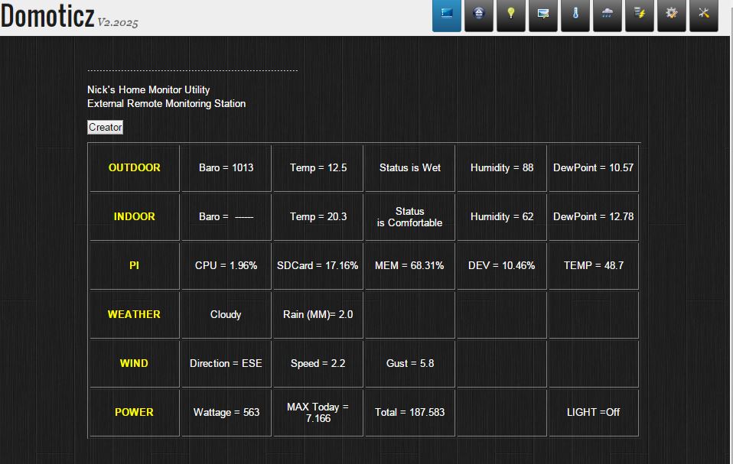Screen dimensions: 733x464
Task: Click the 'TEMP = 48.7' cell
Action: [594, 265]
